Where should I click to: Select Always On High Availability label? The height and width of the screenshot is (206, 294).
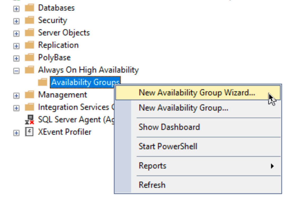88,70
